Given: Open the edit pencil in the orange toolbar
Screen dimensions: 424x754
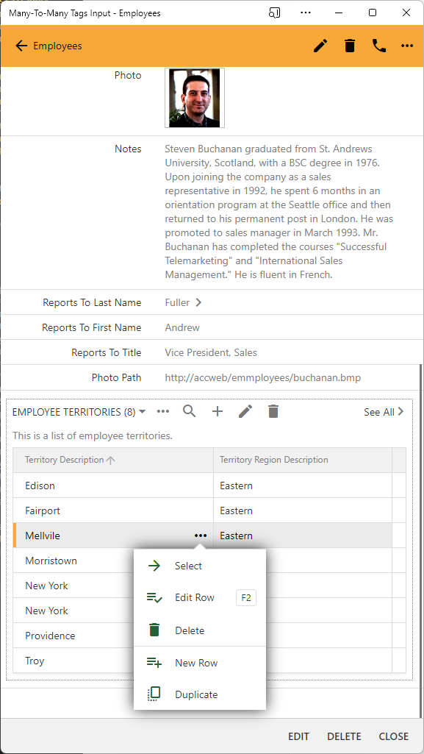Looking at the screenshot, I should coord(320,46).
